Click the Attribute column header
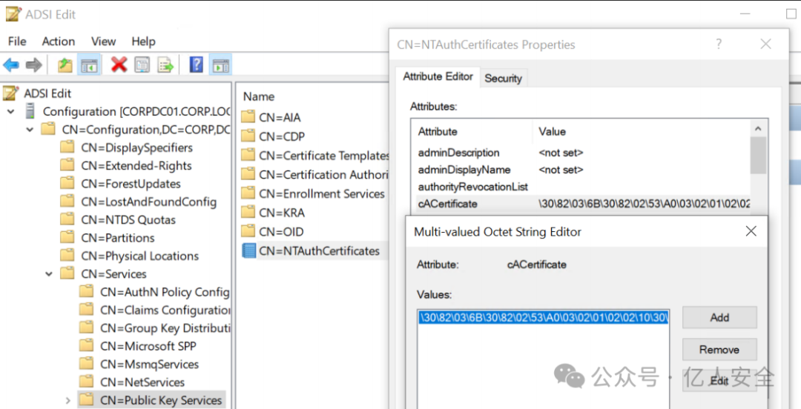 point(438,131)
